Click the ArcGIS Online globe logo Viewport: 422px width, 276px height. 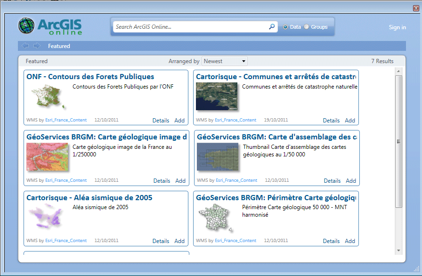point(27,26)
